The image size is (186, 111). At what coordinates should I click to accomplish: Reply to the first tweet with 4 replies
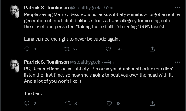coord(27,49)
